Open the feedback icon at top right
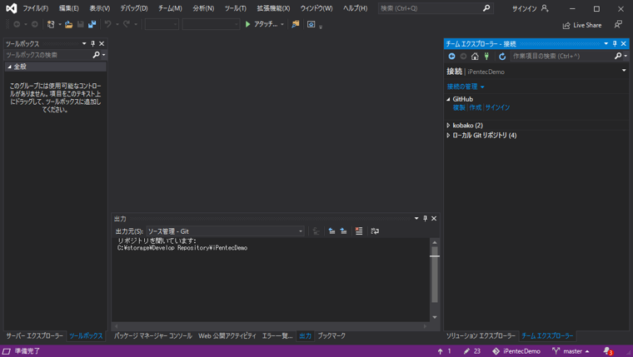The height and width of the screenshot is (357, 633). pos(618,25)
